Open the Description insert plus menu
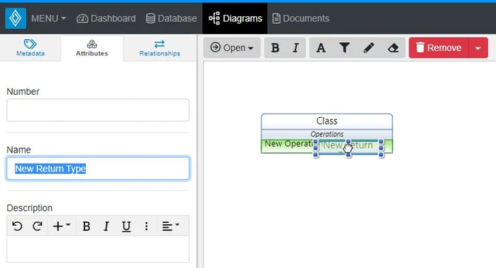Viewport: 496px width, 268px height. [61, 226]
